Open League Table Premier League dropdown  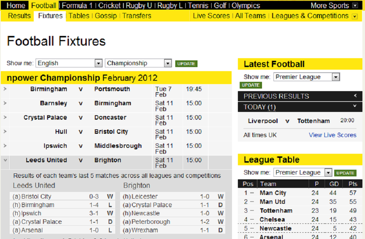tap(303, 172)
